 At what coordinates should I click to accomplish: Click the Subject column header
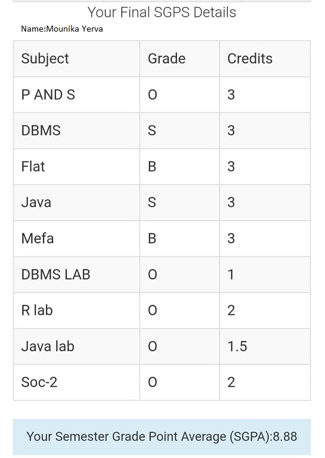(76, 58)
